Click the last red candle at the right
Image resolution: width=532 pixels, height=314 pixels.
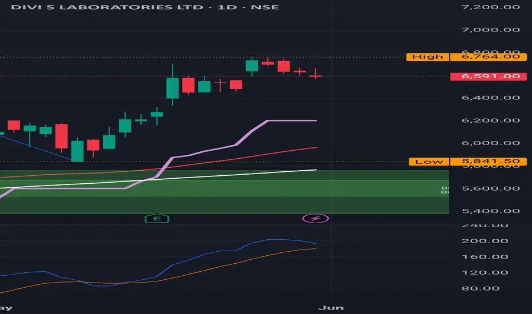point(316,75)
